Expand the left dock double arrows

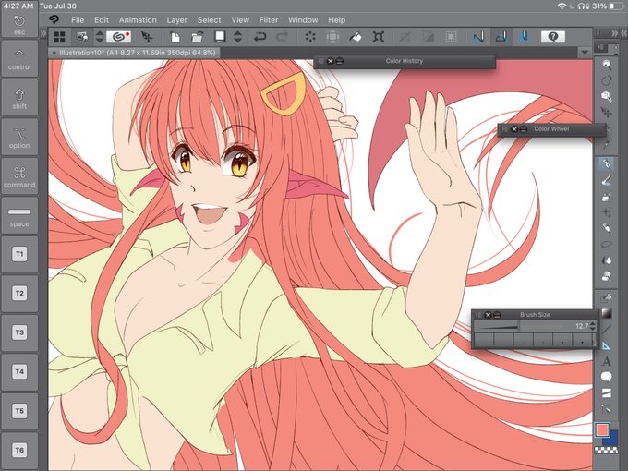(43, 33)
